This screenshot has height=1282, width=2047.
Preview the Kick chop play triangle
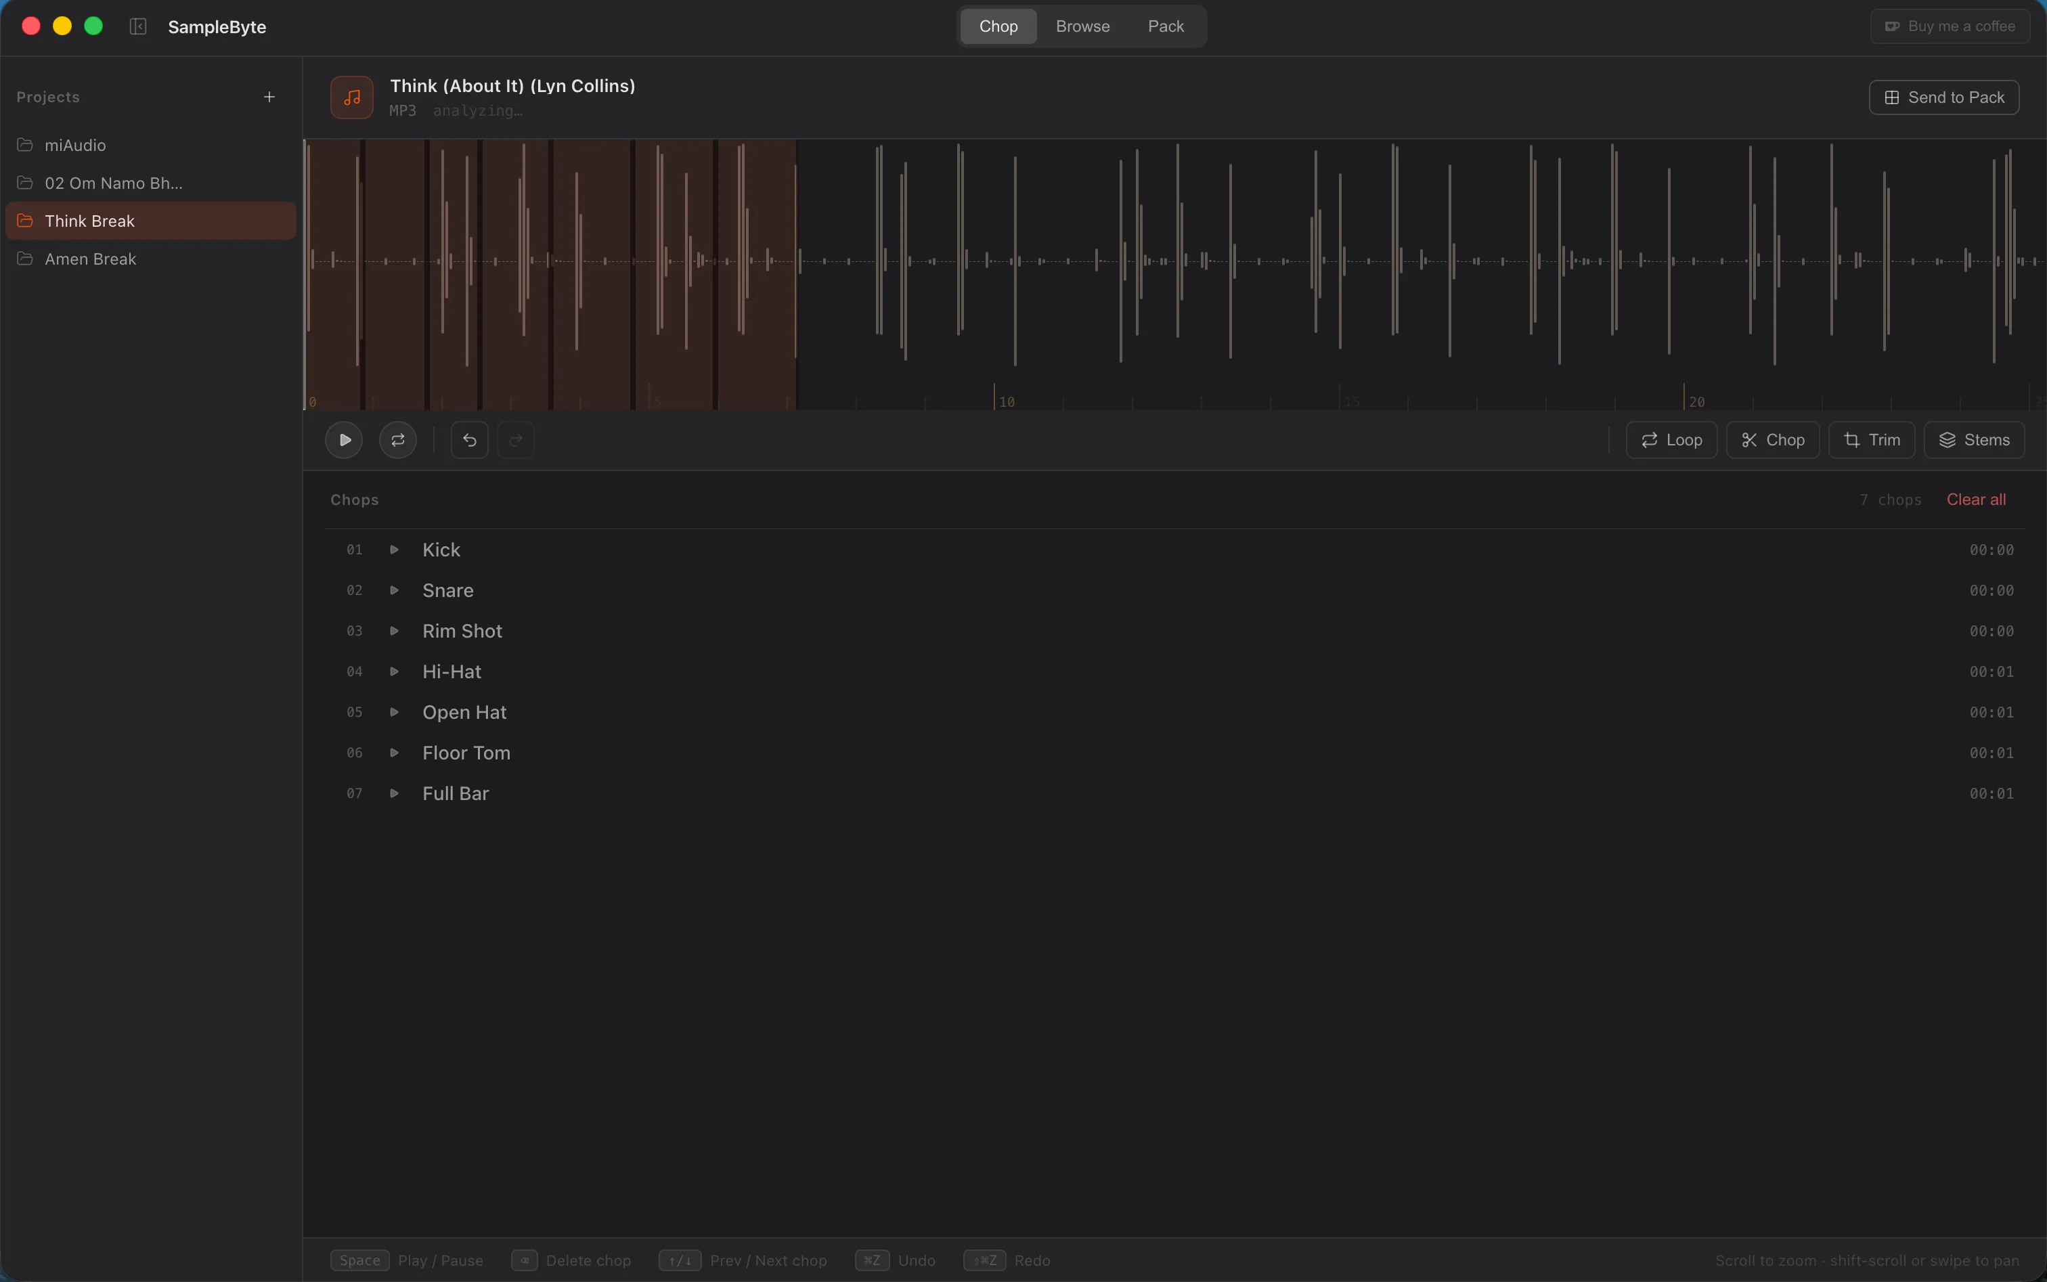pyautogui.click(x=395, y=550)
